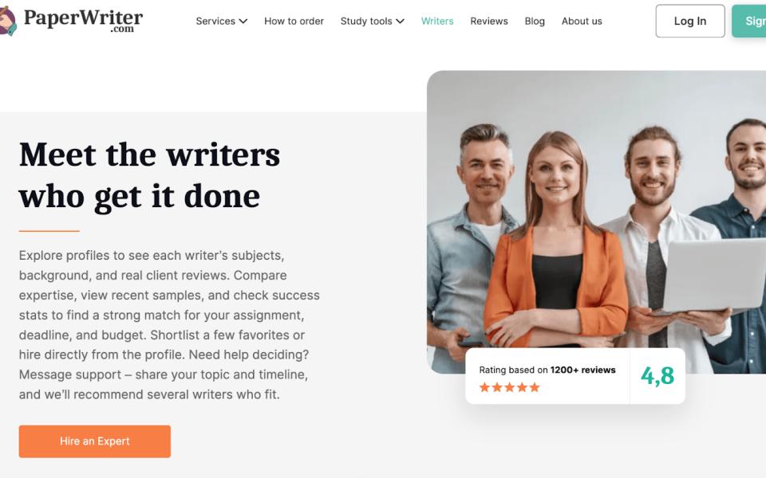Expand the Services dropdown chevron
The height and width of the screenshot is (478, 766).
coord(243,21)
